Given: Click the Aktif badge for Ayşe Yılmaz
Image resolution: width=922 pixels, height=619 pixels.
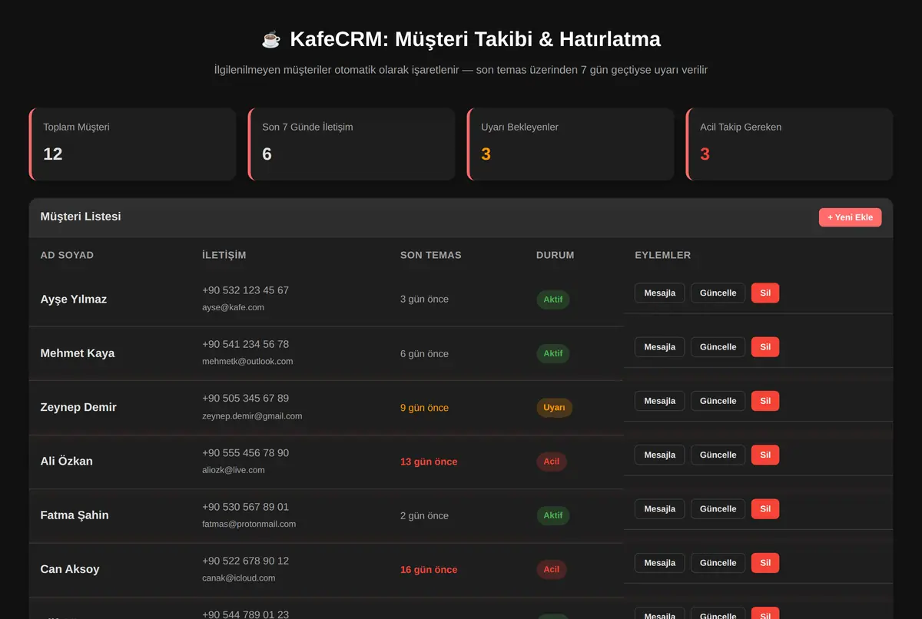Looking at the screenshot, I should tap(553, 300).
